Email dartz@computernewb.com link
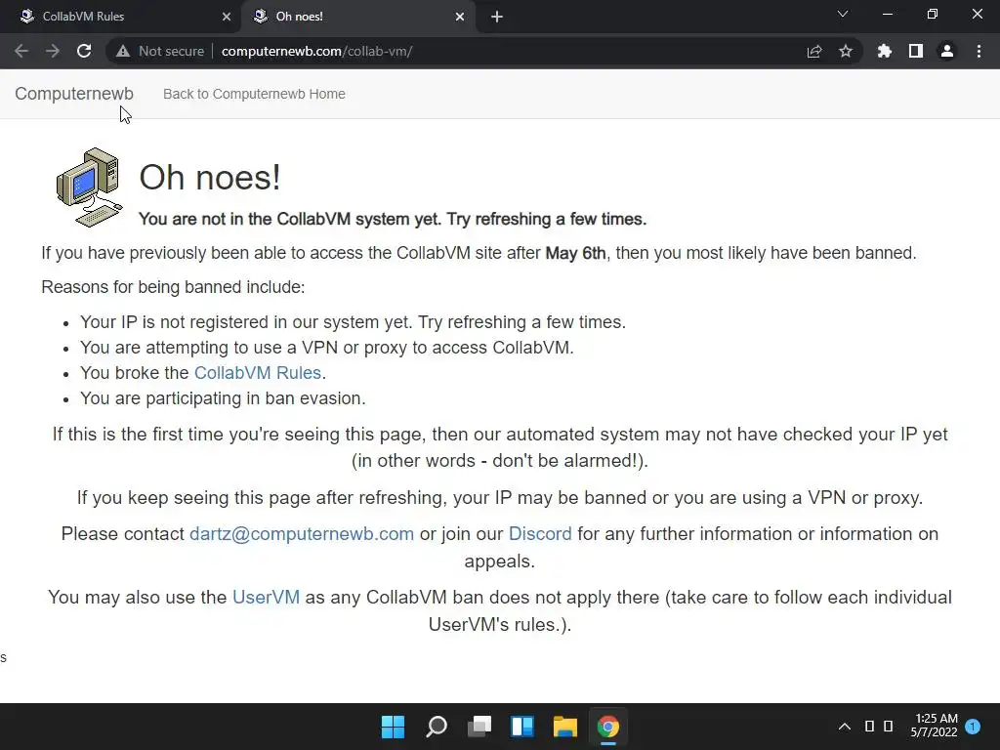1000x750 pixels. click(302, 534)
